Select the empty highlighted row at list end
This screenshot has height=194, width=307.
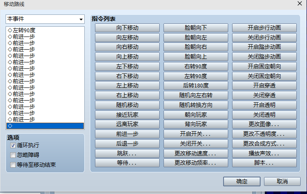45,126
